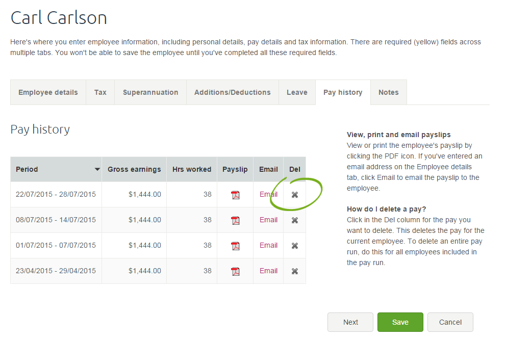Screen dimensions: 506x341
Task: Delete the 01/07/2015 - 07/07/2015 pay
Action: point(295,246)
